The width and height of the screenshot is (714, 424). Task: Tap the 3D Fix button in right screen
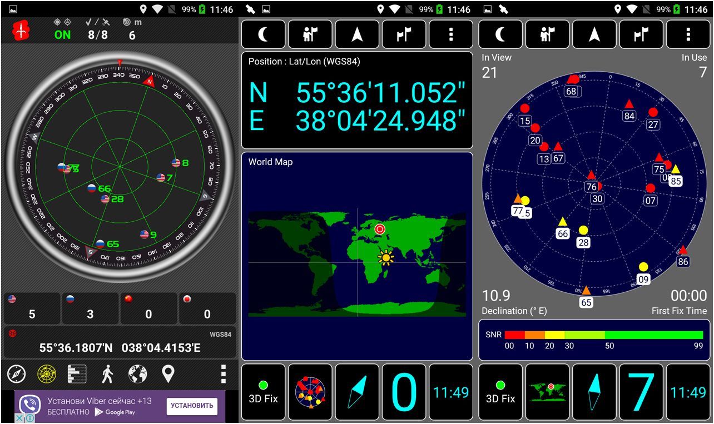[500, 392]
